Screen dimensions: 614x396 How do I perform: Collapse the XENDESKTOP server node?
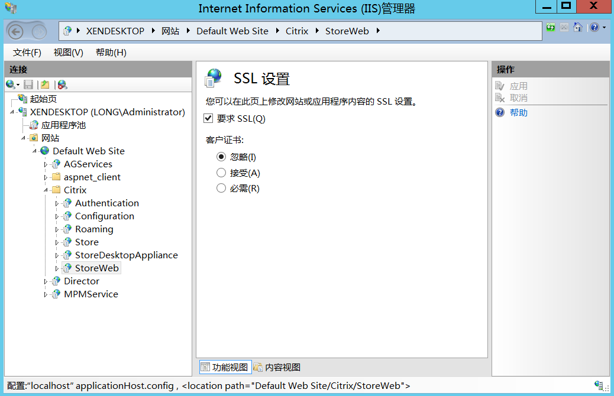pos(12,112)
